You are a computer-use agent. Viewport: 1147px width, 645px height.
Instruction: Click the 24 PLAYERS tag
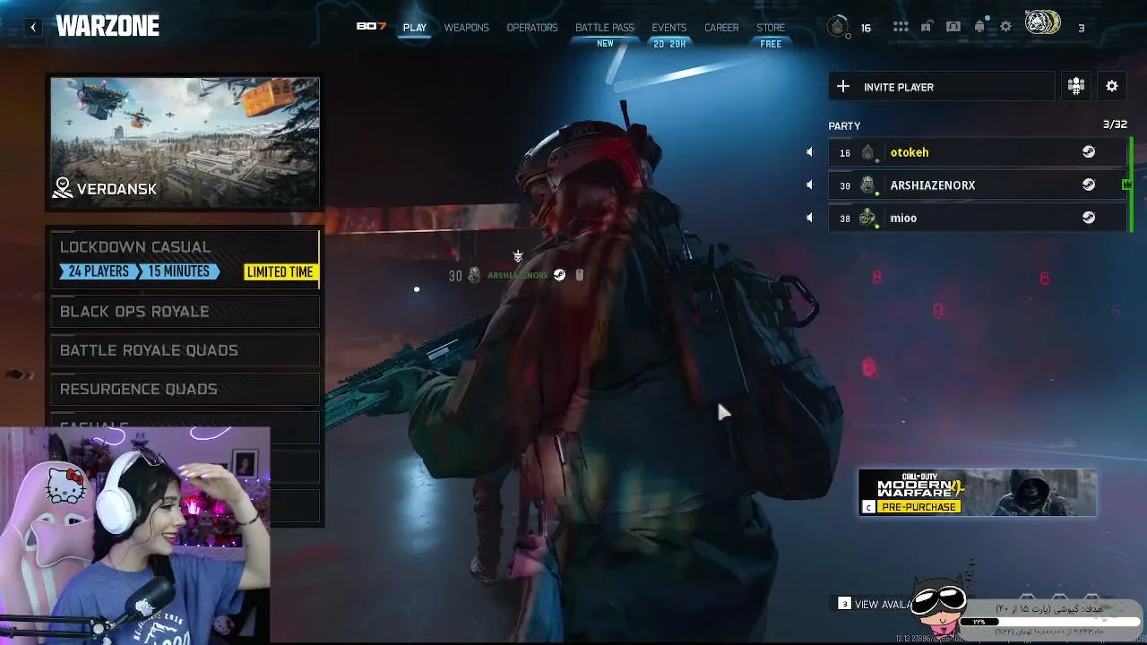pyautogui.click(x=97, y=271)
